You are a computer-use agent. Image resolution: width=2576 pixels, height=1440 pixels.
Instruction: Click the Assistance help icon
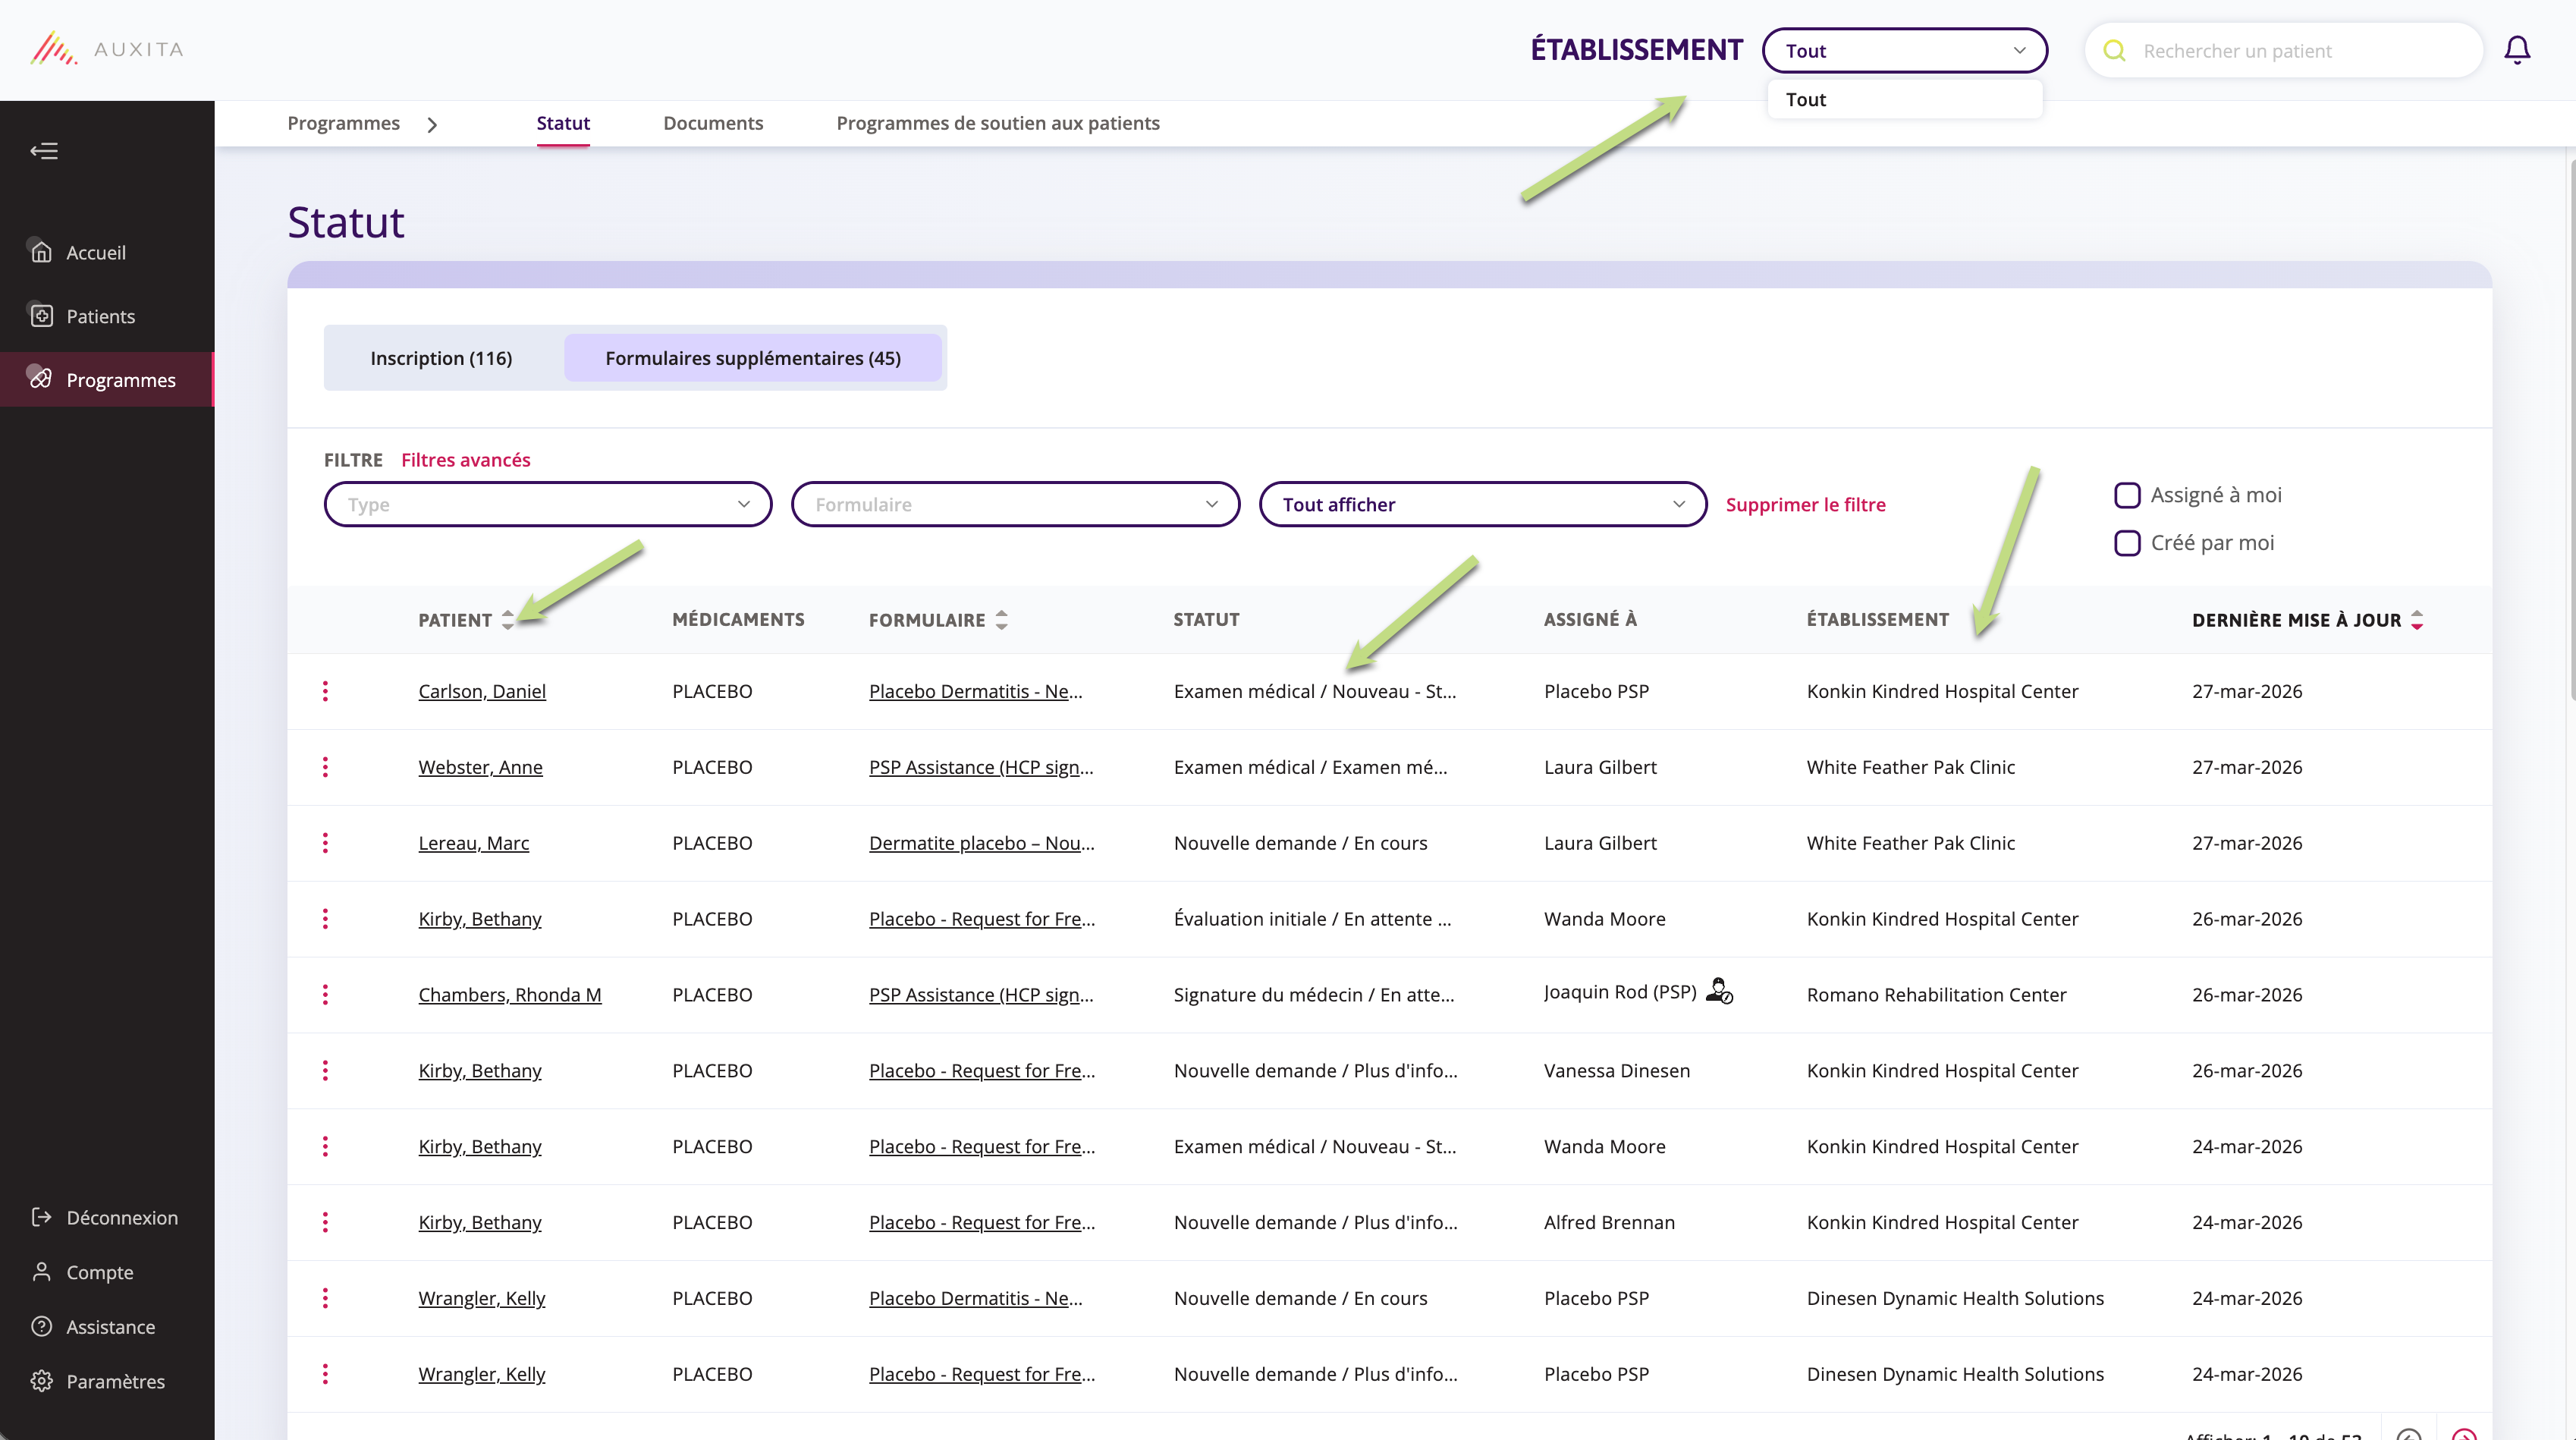click(41, 1326)
